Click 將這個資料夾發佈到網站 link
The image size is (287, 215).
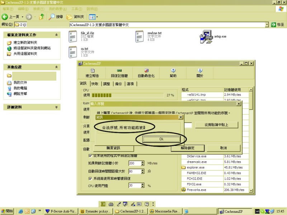(x=32, y=48)
